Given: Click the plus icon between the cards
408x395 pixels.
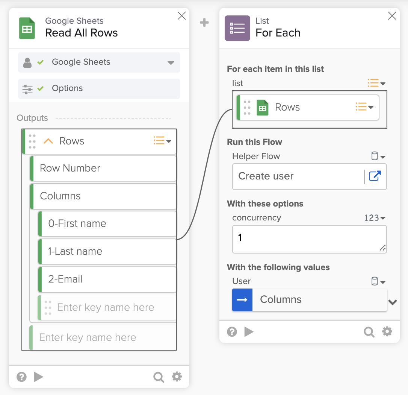Looking at the screenshot, I should (204, 23).
